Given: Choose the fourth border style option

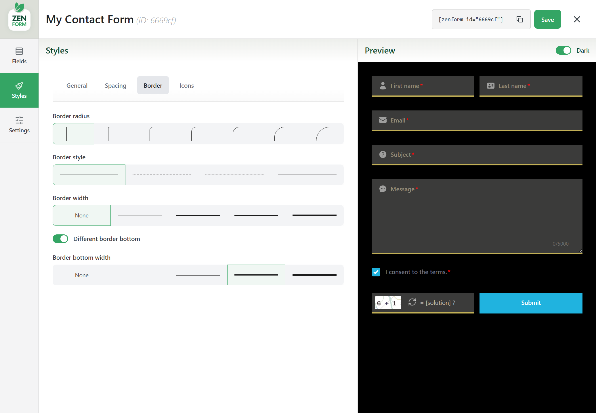Looking at the screenshot, I should 307,175.
